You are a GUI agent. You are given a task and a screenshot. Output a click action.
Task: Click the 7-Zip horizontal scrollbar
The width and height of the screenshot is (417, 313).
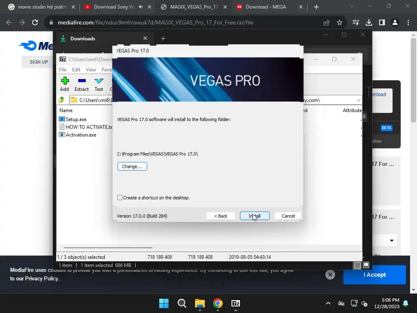click(x=108, y=247)
